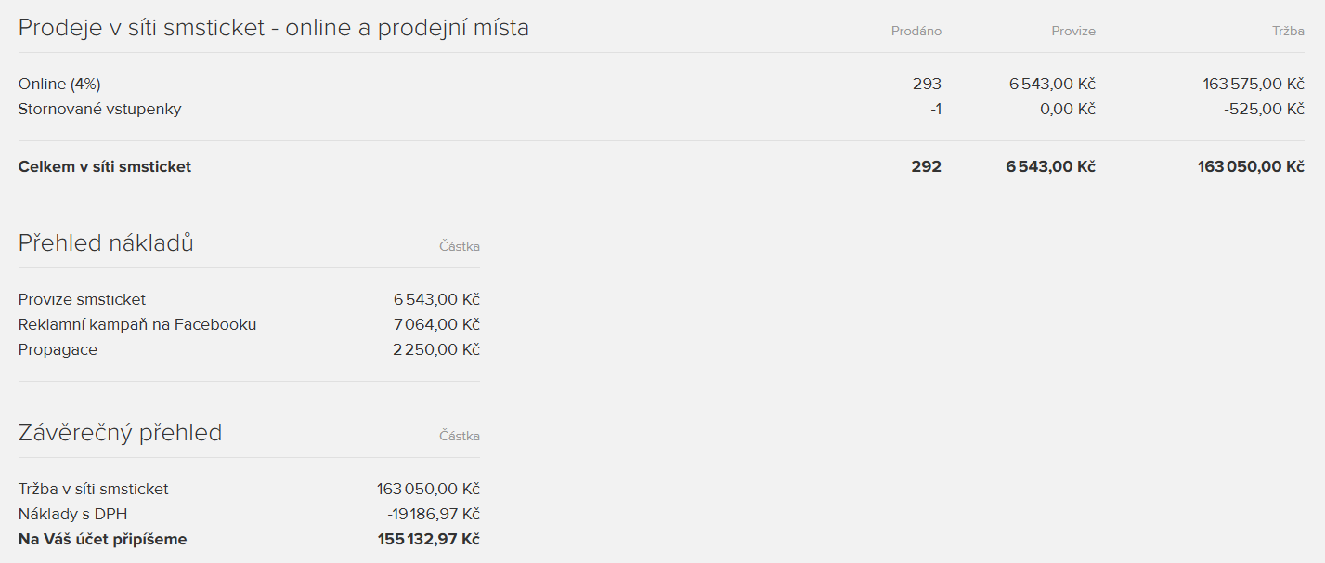
Task: Click the final payout 155 132,97 Kč
Action: (x=428, y=539)
